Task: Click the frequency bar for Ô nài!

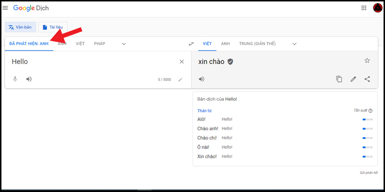Action: pos(368,147)
